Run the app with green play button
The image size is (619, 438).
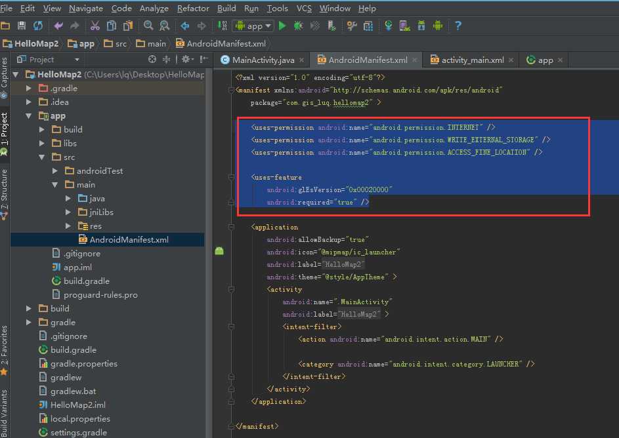pos(282,26)
